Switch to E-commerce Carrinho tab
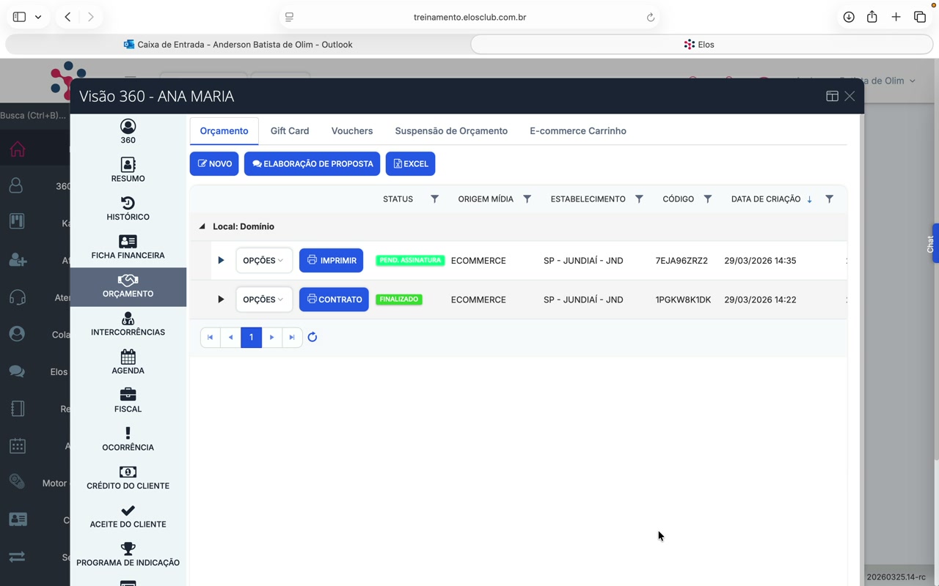This screenshot has width=939, height=586. [578, 131]
